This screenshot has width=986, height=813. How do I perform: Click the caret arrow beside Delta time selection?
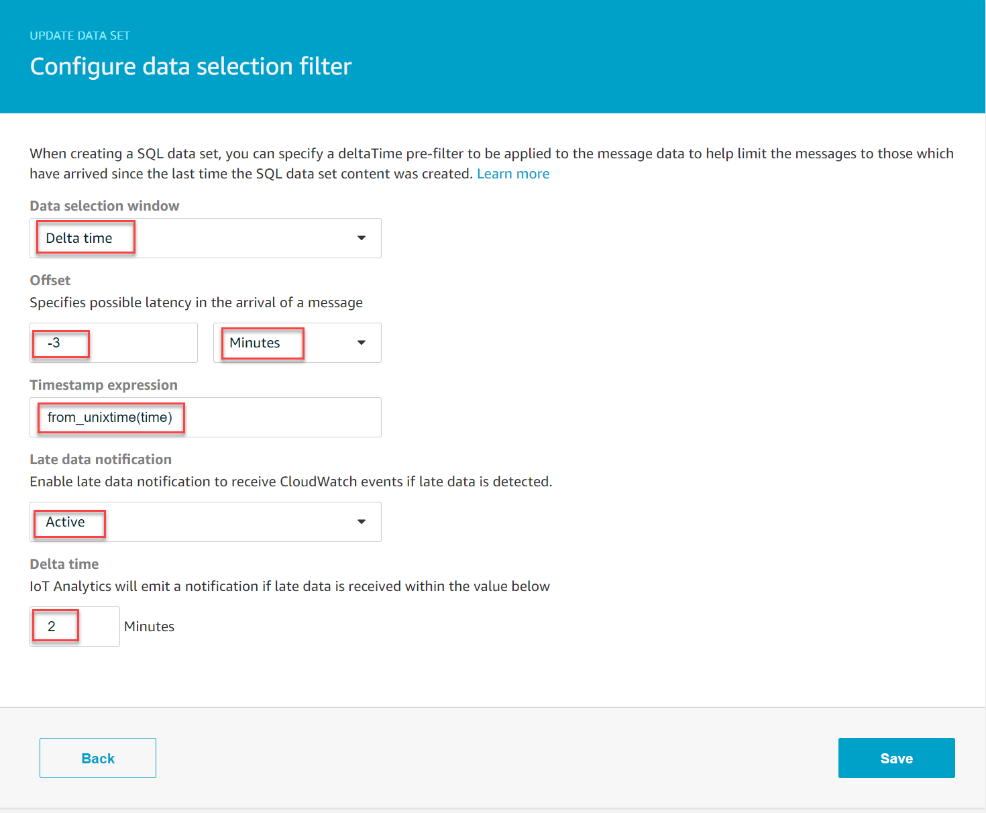362,238
